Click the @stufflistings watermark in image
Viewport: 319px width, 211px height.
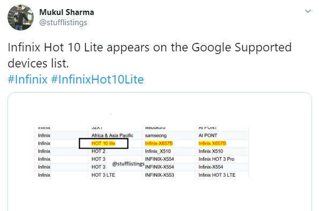tap(128, 164)
